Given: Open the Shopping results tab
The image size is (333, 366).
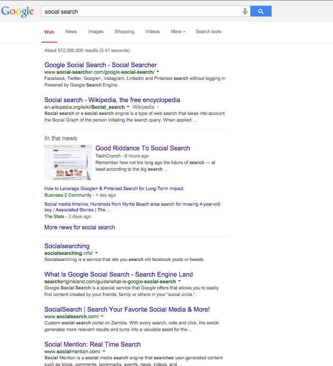Looking at the screenshot, I should 124,32.
